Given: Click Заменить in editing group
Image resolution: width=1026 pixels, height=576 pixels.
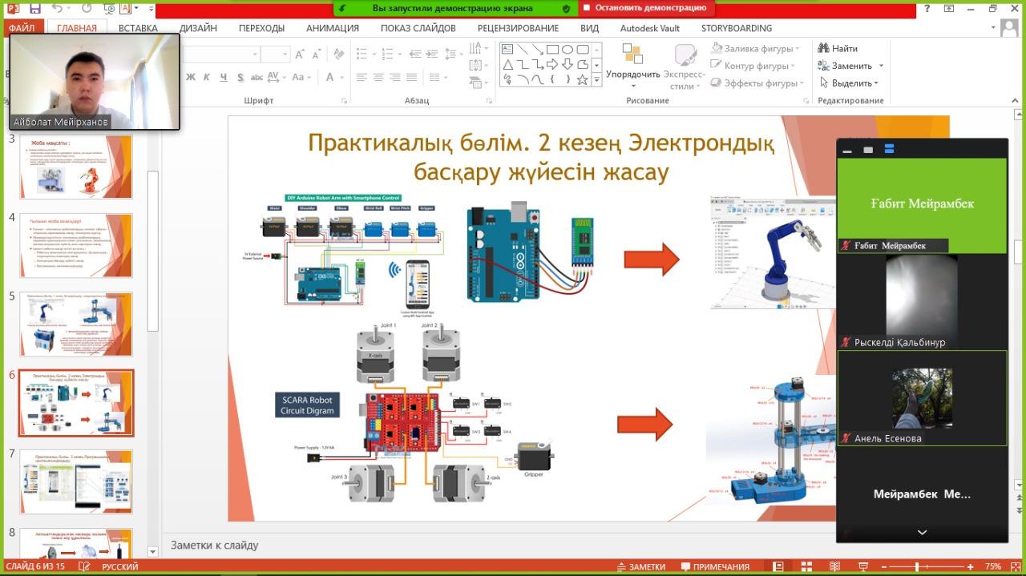Looking at the screenshot, I should click(x=850, y=66).
